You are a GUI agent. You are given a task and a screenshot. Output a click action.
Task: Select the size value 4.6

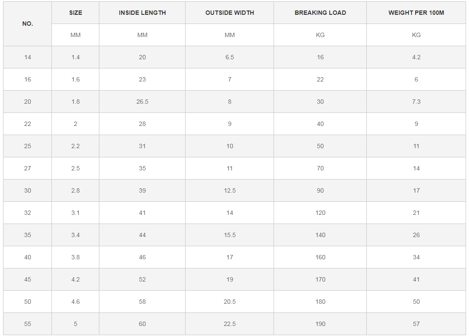coord(75,302)
